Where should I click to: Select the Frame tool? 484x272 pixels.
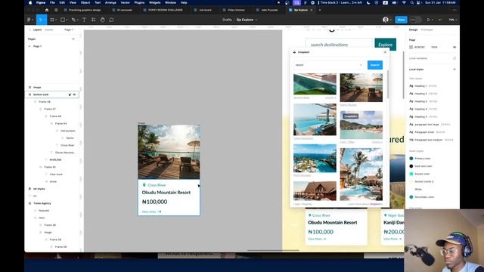(x=52, y=20)
